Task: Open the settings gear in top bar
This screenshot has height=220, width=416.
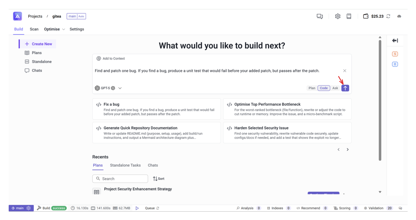Action: click(x=338, y=16)
